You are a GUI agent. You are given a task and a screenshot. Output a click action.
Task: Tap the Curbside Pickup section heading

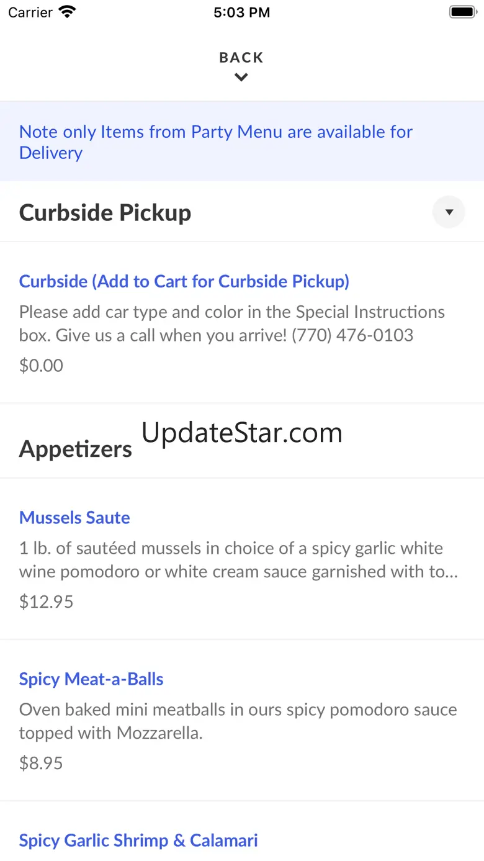coord(105,212)
